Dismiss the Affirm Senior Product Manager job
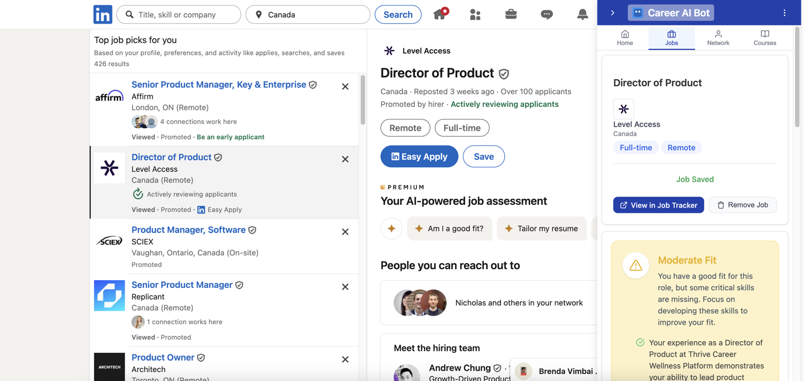Viewport: 804px width, 381px height. tap(345, 86)
